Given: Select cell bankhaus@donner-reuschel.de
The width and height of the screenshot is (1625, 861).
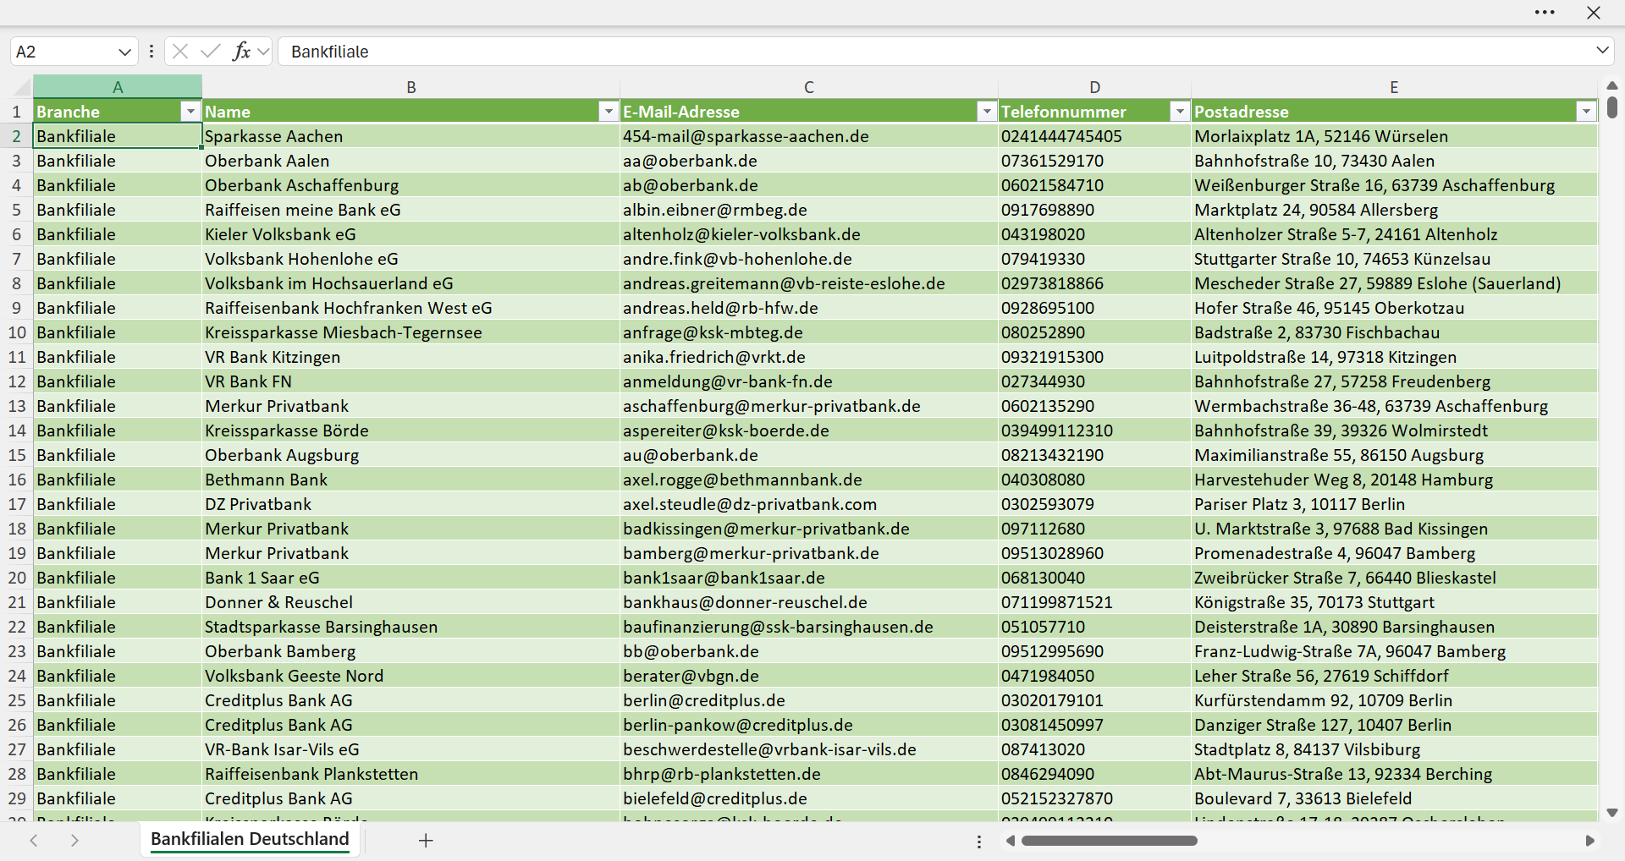Looking at the screenshot, I should coord(809,602).
